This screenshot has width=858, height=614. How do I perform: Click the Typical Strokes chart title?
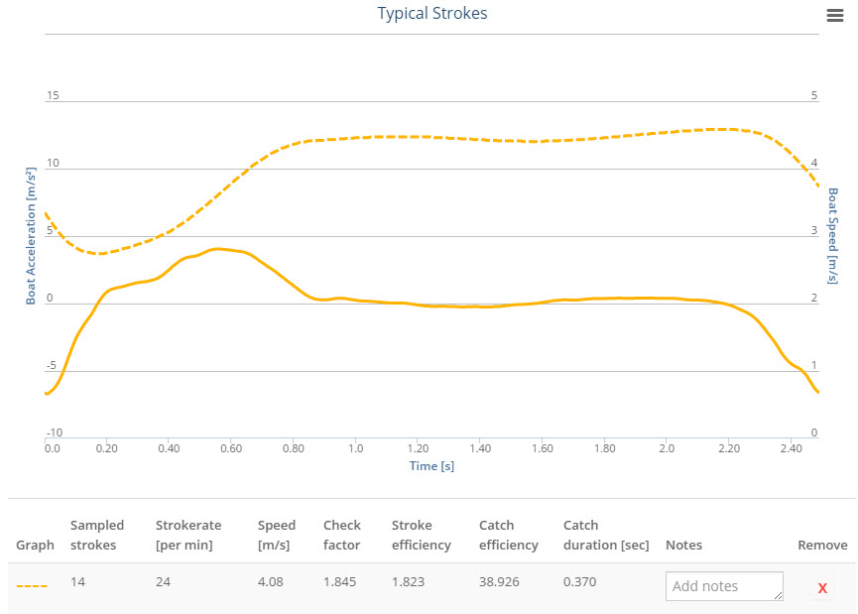(432, 14)
